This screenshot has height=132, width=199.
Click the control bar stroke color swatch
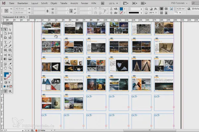coord(121,13)
